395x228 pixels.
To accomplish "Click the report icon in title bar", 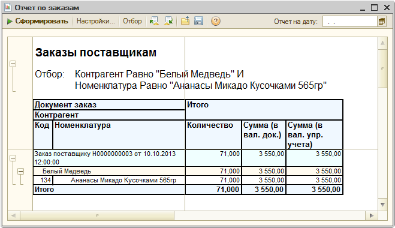I will 8,8.
